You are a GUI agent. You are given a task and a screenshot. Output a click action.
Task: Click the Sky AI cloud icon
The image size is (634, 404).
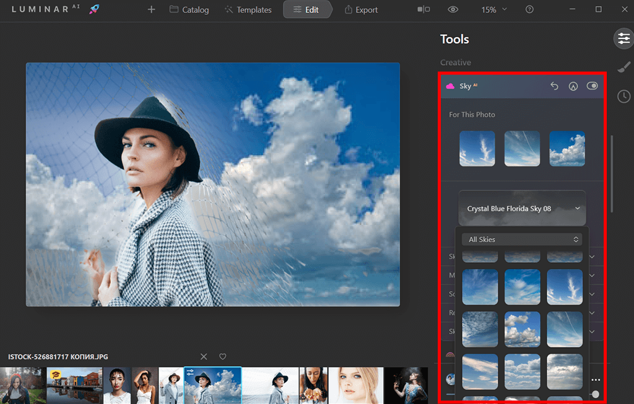pyautogui.click(x=450, y=86)
